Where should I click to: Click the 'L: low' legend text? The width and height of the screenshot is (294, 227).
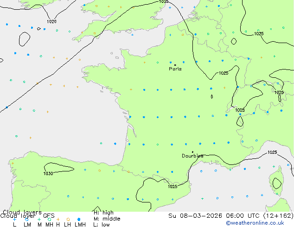[102, 224]
